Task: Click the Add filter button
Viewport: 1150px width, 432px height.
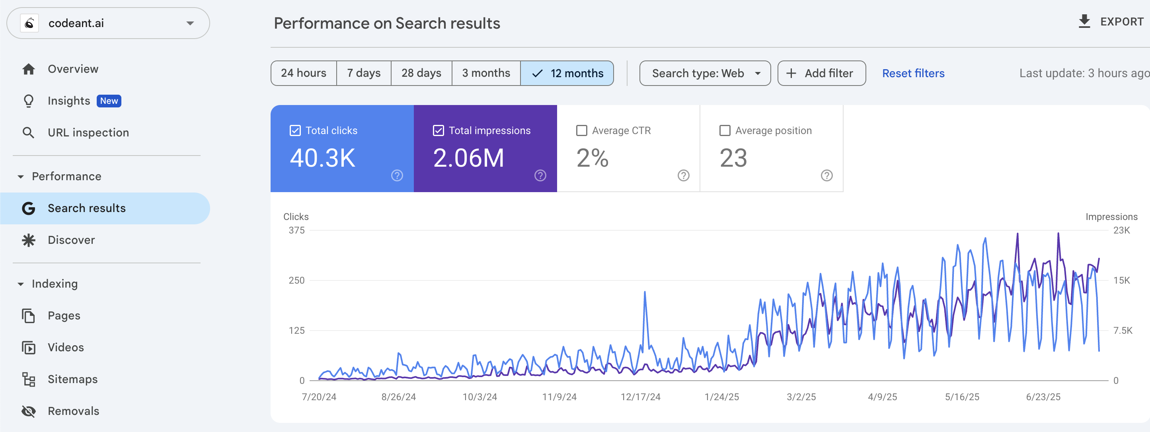Action: click(821, 73)
